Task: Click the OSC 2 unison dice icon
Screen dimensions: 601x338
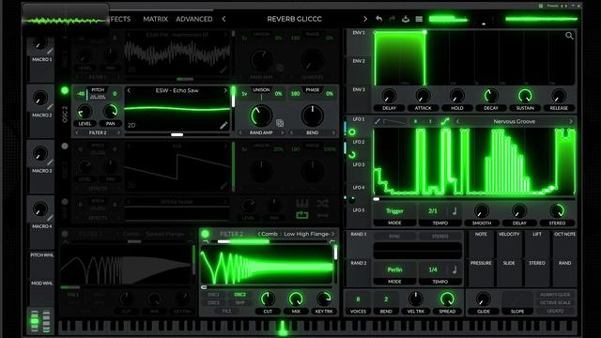Action: click(280, 123)
